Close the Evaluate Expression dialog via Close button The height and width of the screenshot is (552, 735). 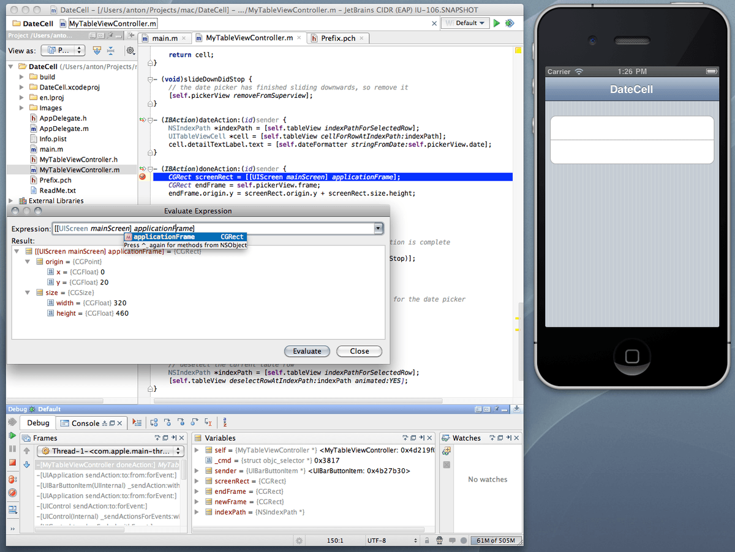pos(359,351)
